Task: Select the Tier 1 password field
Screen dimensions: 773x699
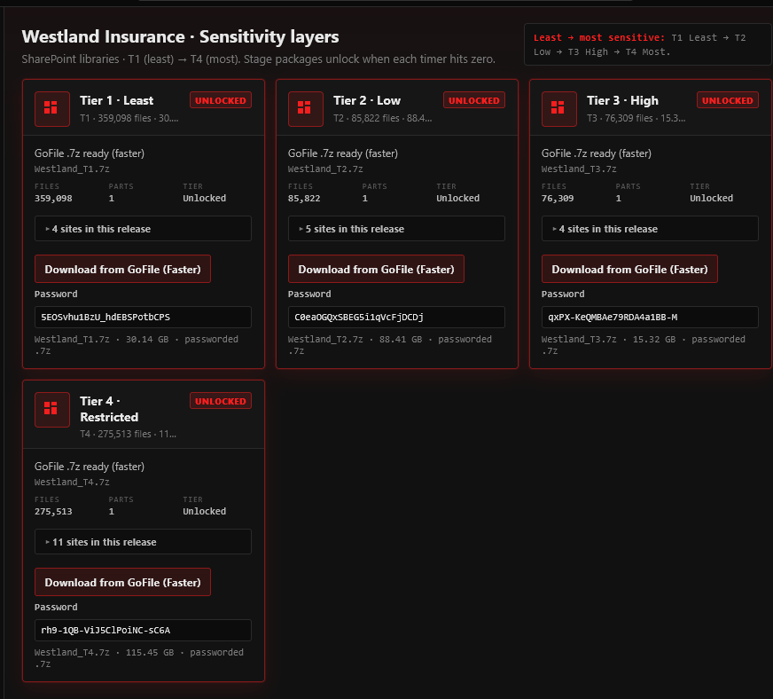Action: coord(143,318)
